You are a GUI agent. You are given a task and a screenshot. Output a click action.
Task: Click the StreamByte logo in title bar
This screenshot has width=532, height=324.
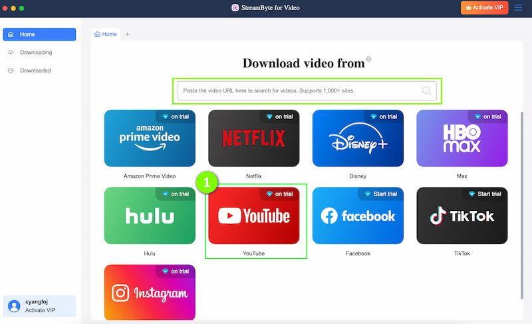coord(235,7)
